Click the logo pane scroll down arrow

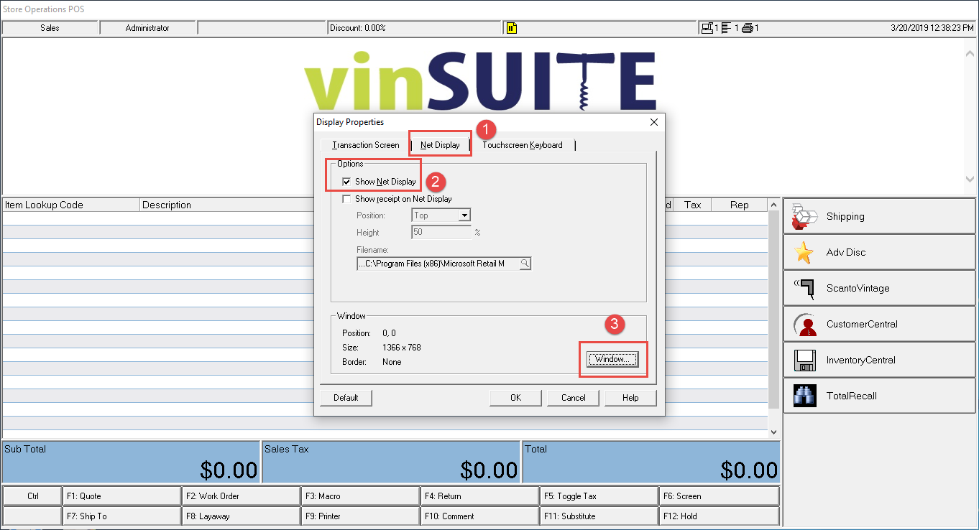click(x=970, y=180)
